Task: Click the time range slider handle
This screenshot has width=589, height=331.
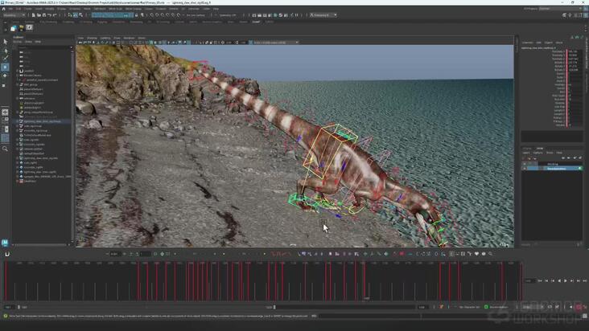Action: (x=274, y=307)
